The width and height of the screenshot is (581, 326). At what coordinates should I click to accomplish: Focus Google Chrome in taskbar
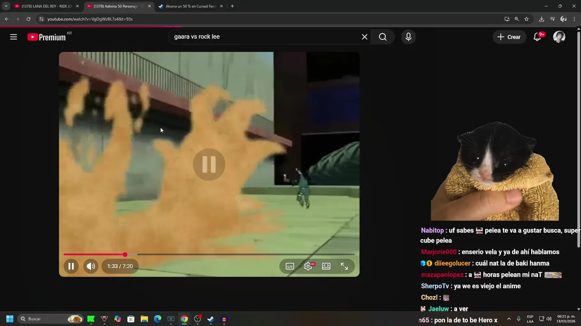(x=184, y=319)
